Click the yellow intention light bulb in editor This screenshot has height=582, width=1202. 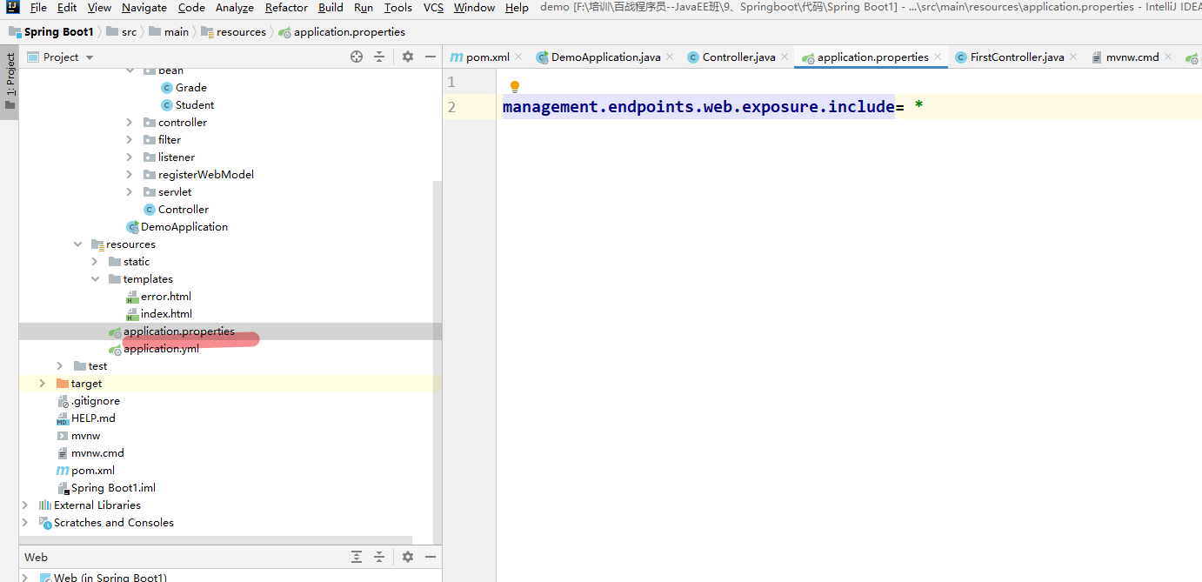click(514, 87)
